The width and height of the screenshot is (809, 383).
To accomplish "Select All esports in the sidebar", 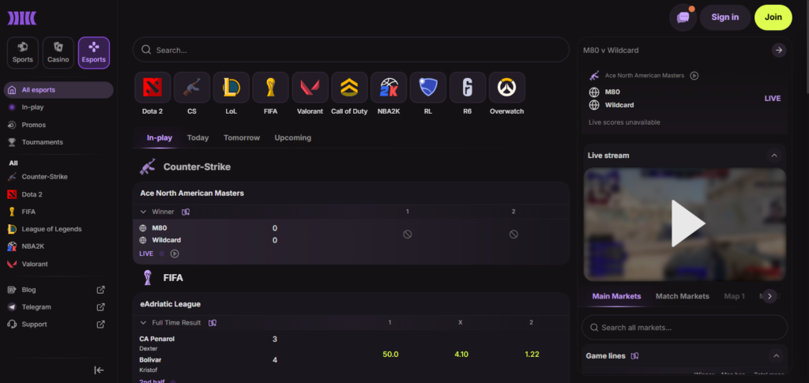I will 58,90.
